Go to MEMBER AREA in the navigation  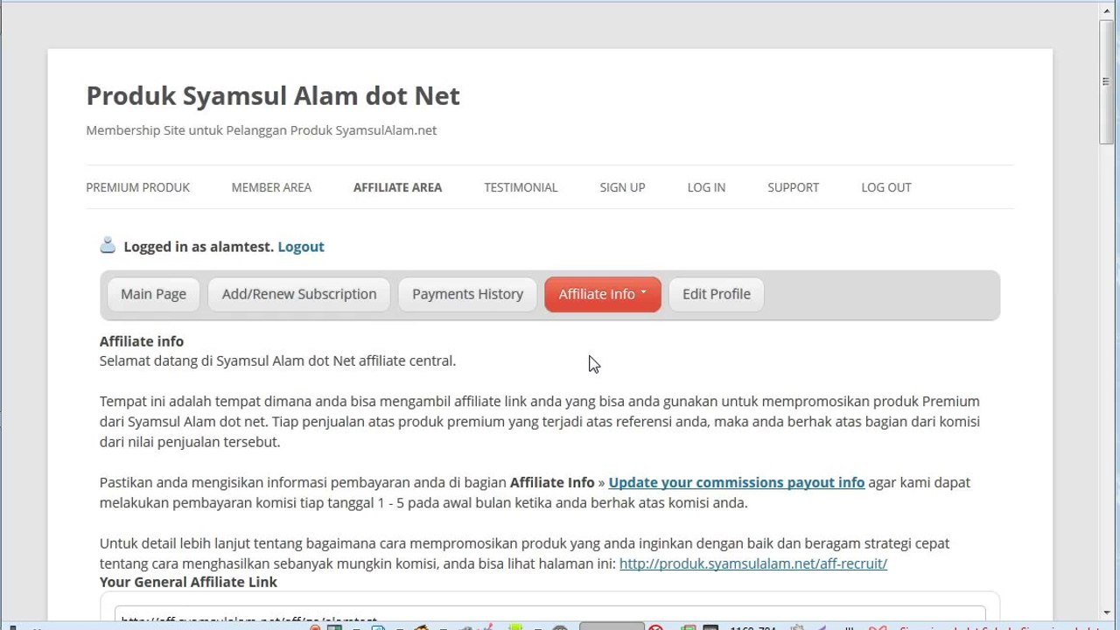coord(271,187)
